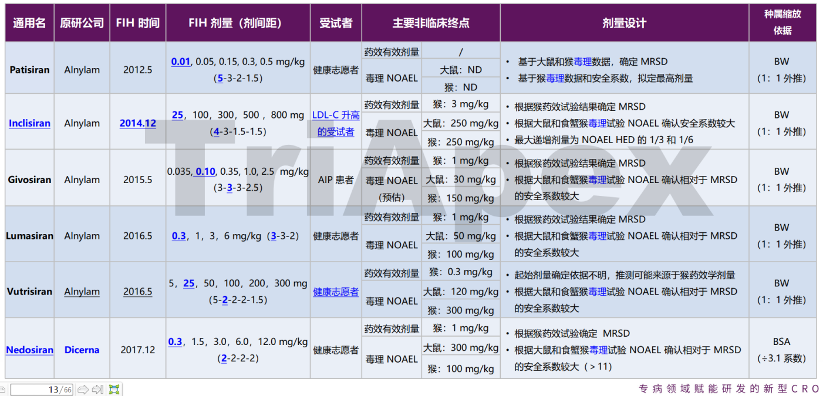Open the LDL-C 升高的受试者 link
Image resolution: width=823 pixels, height=396 pixels.
tap(336, 124)
